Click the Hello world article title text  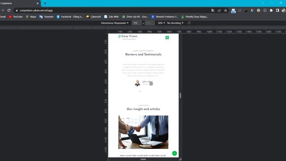pyautogui.click(x=143, y=156)
